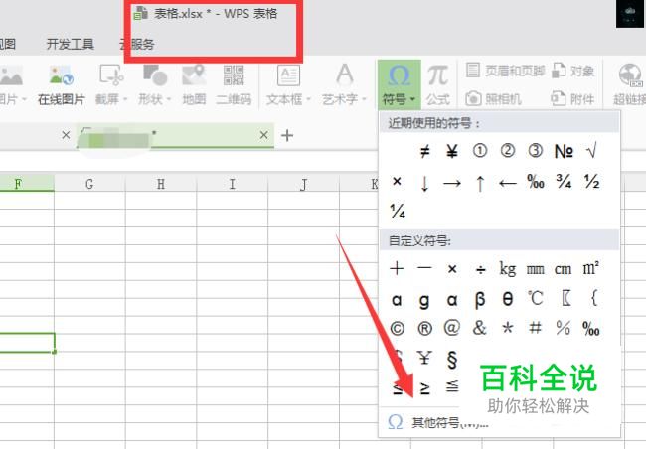Open the WordArt (艺术字) dropdown
Image resolution: width=646 pixels, height=449 pixels.
pyautogui.click(x=344, y=85)
